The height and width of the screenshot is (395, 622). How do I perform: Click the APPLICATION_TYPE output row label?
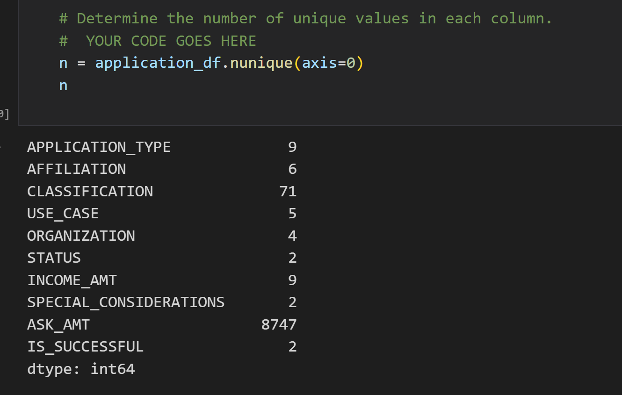click(99, 147)
